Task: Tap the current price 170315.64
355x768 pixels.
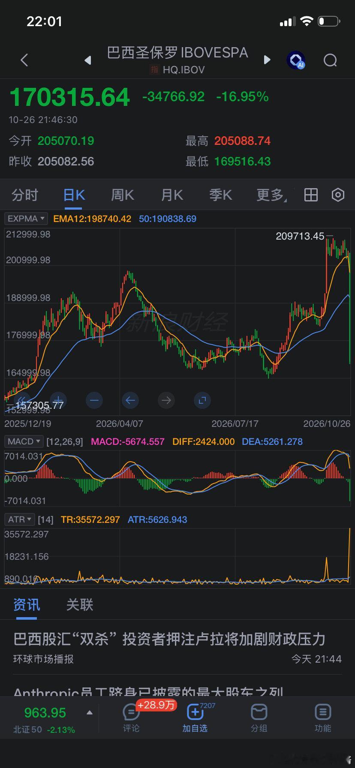Action: [x=69, y=97]
